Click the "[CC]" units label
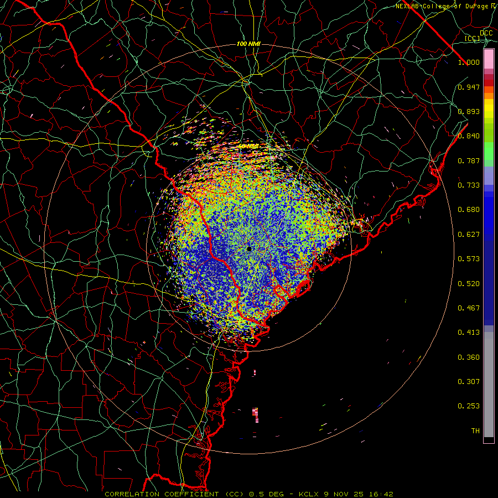 pyautogui.click(x=472, y=38)
